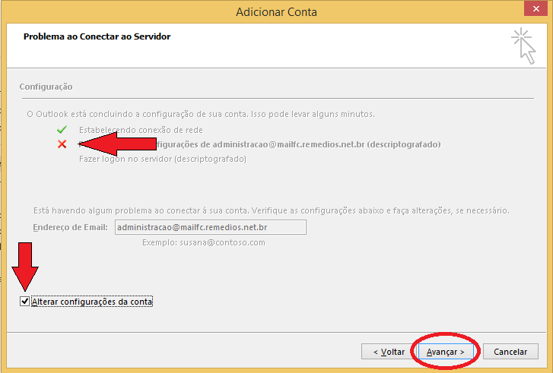Click the 'Estabelecendo conexão de rede' step
The height and width of the screenshot is (373, 553).
point(141,130)
